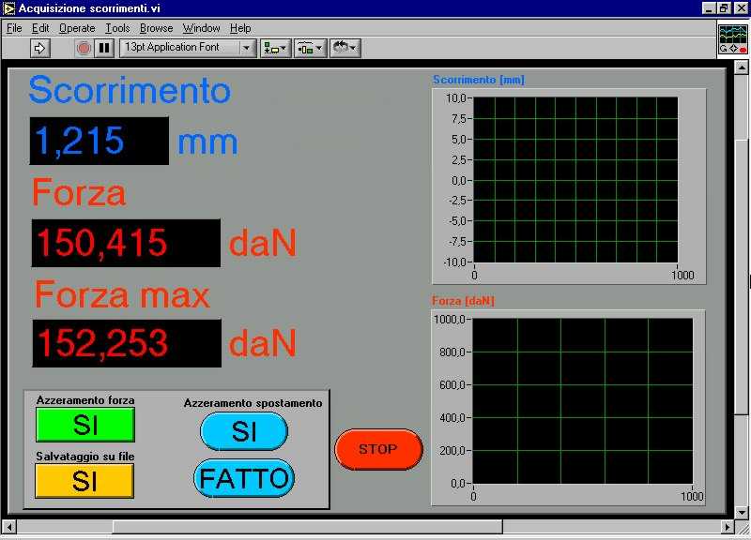The height and width of the screenshot is (540, 751).
Task: Click the blue mm unit label
Action: coord(207,143)
